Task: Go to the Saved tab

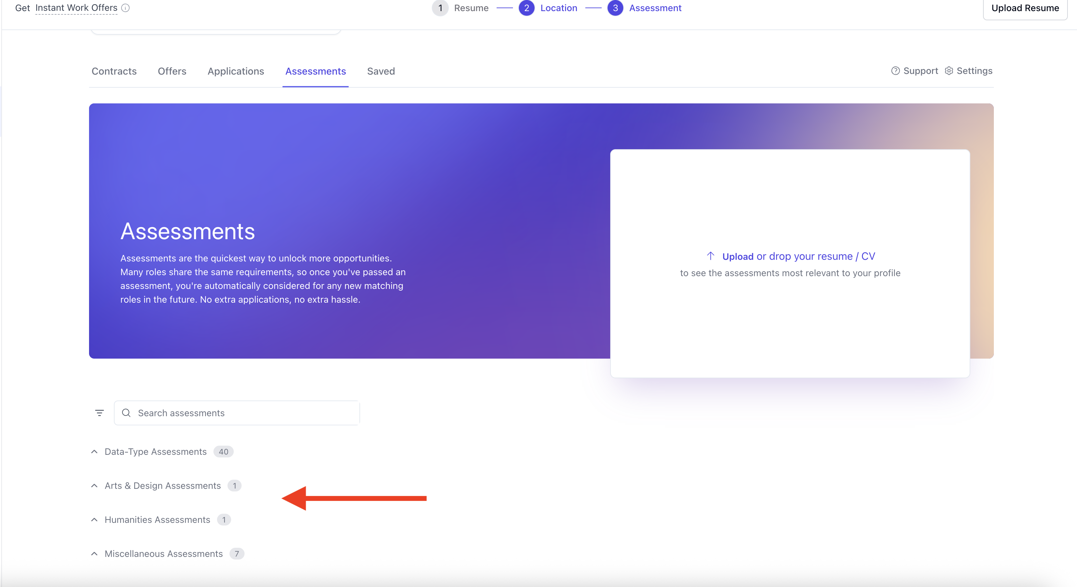Action: tap(381, 71)
